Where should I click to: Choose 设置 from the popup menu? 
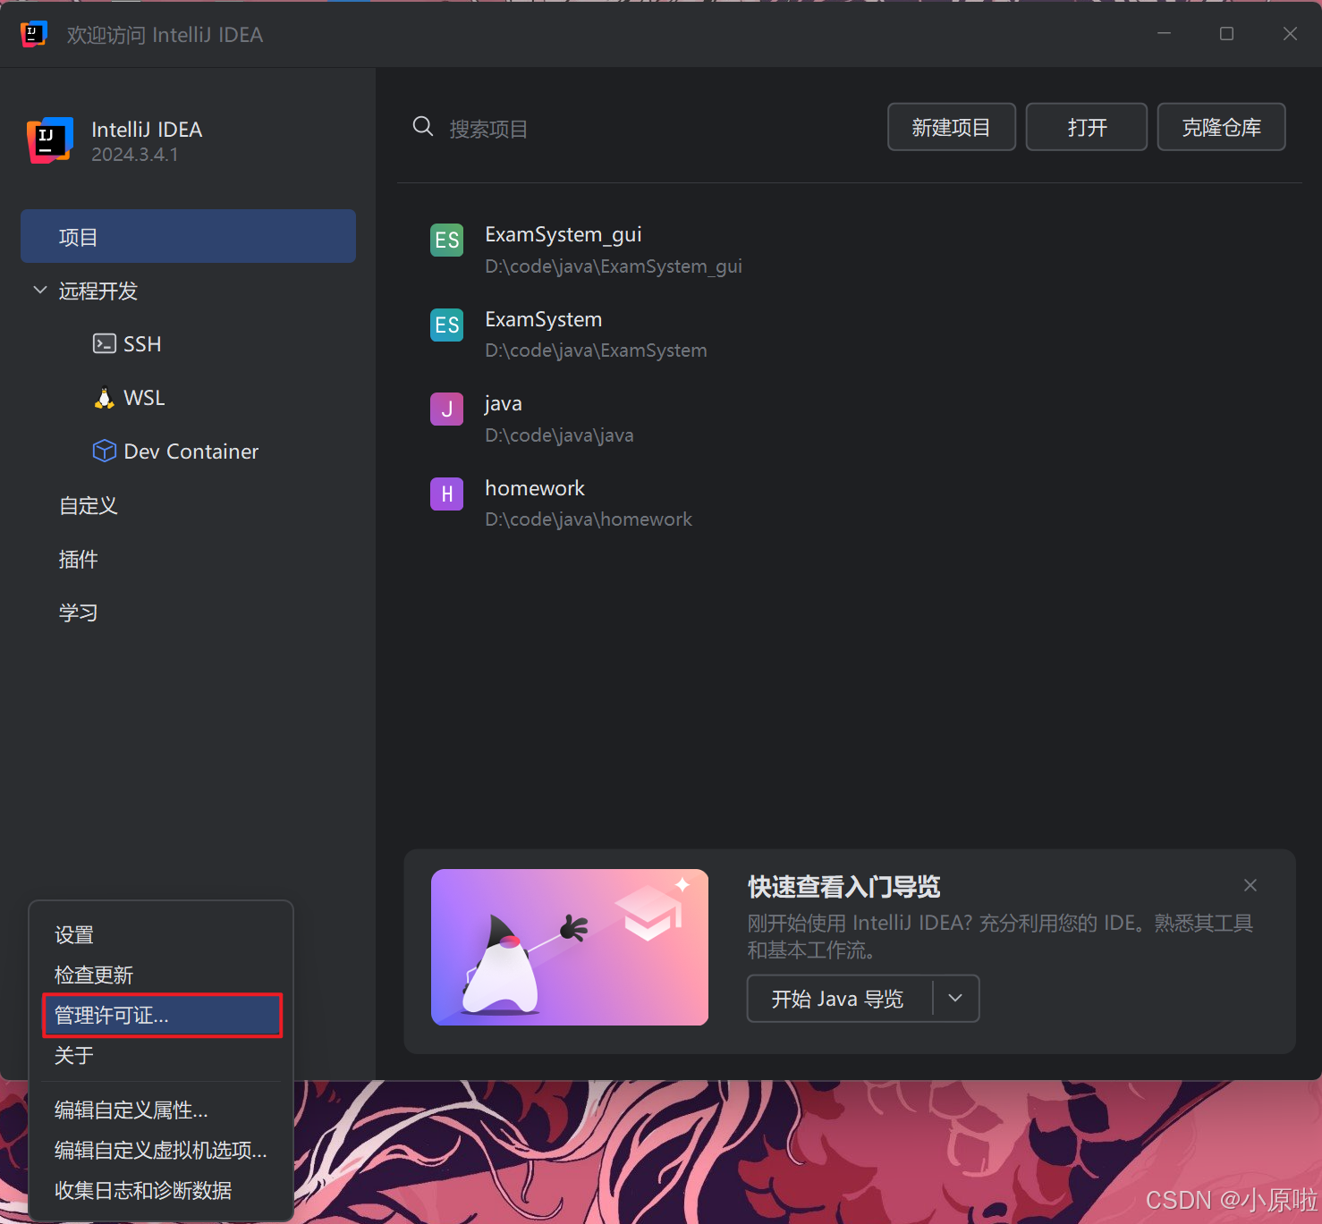pyautogui.click(x=73, y=934)
